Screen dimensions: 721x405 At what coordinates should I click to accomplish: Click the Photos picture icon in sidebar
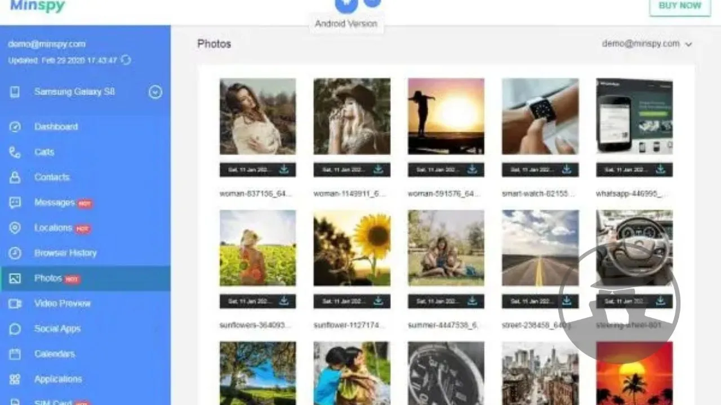[15, 278]
